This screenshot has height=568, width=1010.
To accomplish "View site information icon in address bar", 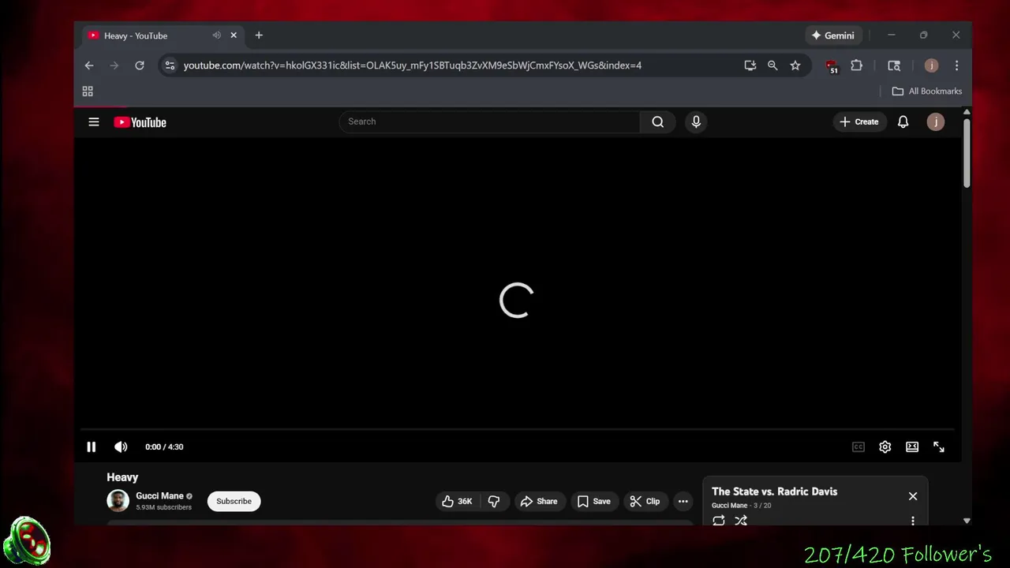I will (170, 65).
